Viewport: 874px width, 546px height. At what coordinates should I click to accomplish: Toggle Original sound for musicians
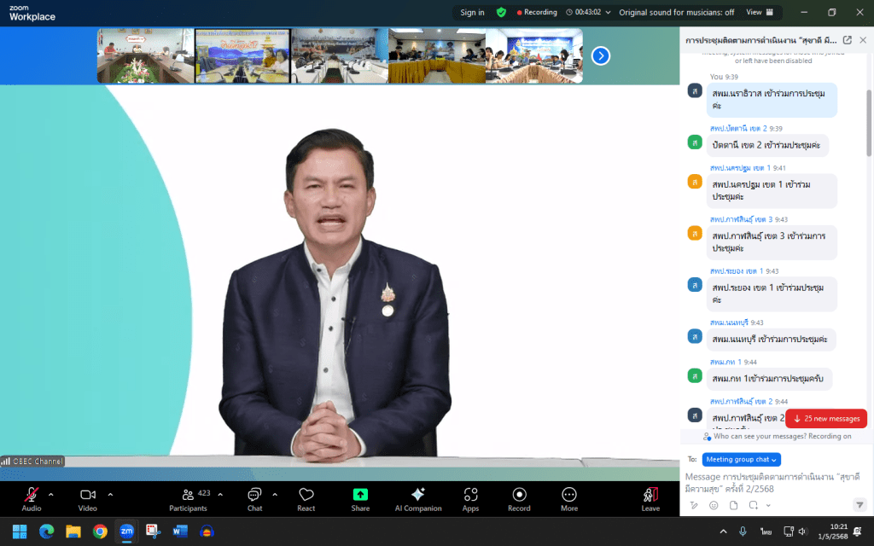tap(676, 12)
